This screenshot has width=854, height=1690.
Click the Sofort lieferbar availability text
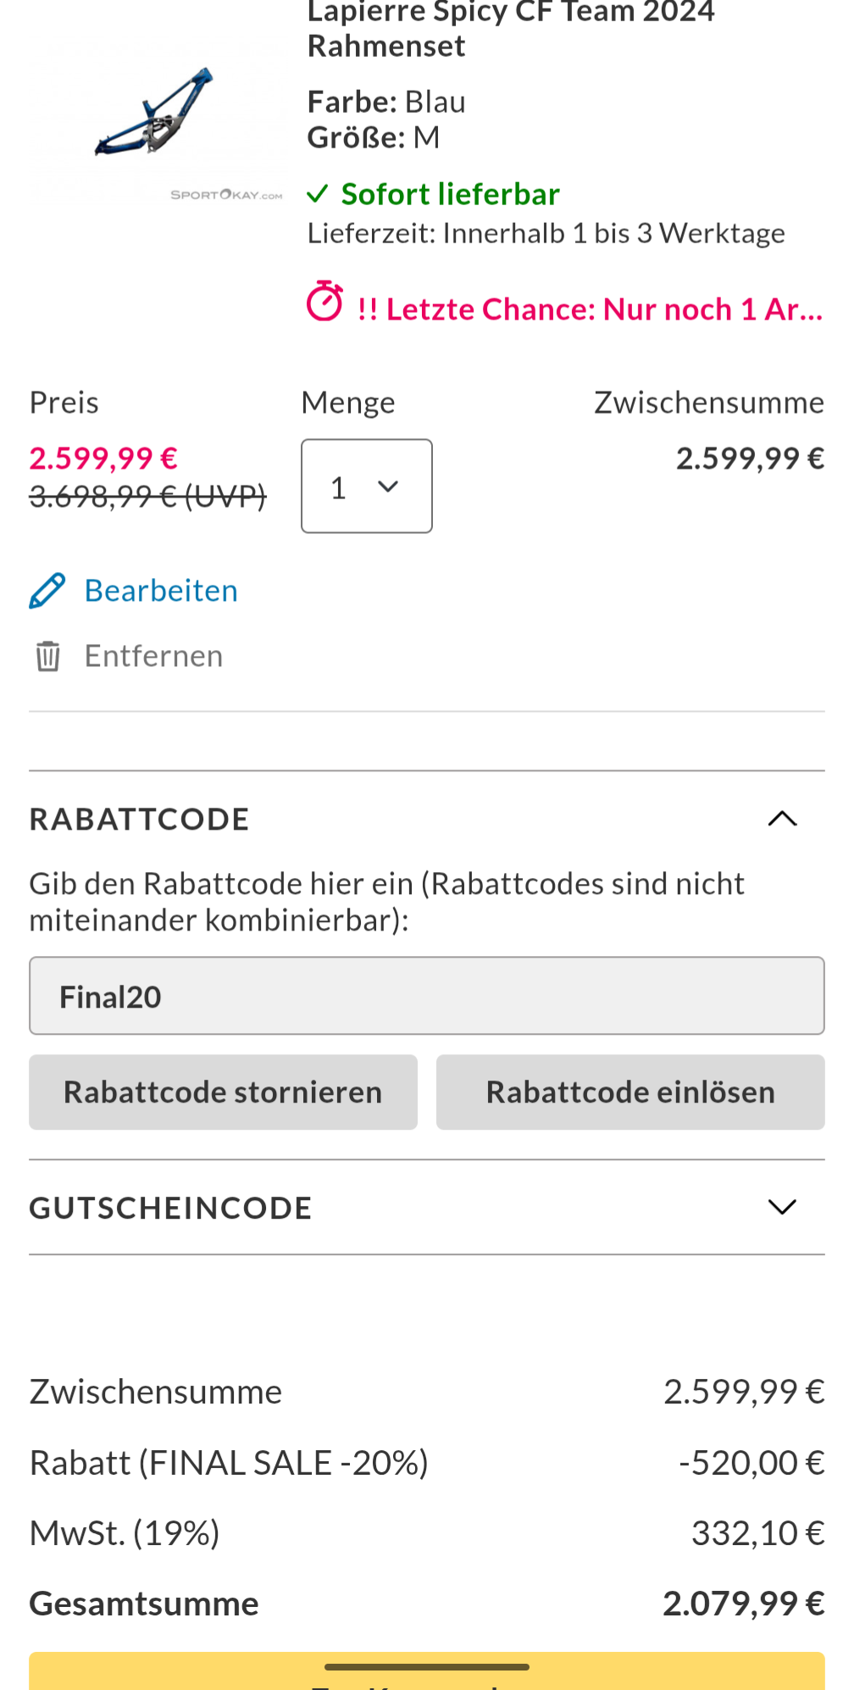coord(450,194)
